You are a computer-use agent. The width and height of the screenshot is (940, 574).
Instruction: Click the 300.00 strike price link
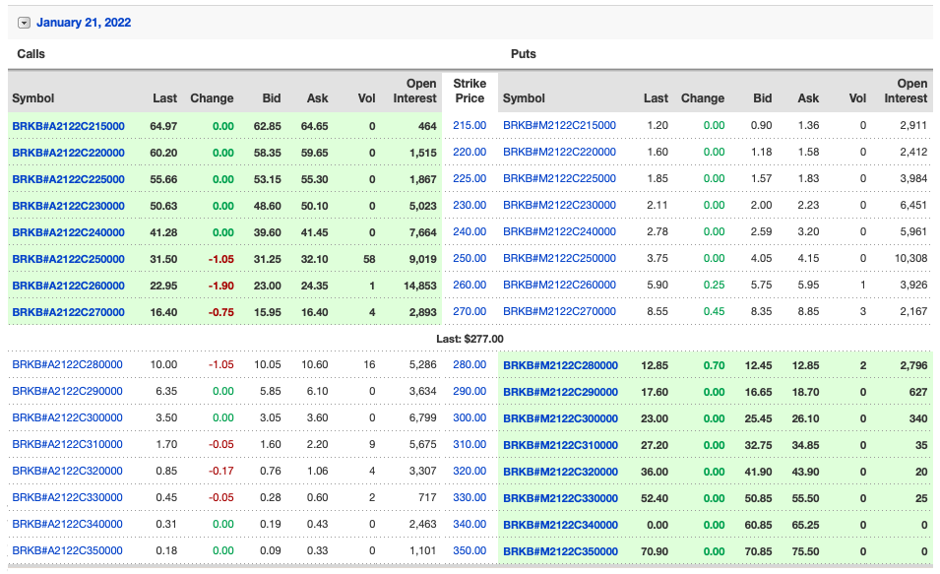click(x=470, y=418)
